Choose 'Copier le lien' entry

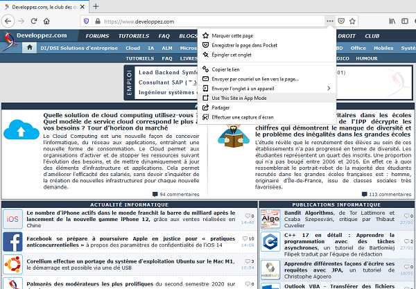click(x=267, y=69)
